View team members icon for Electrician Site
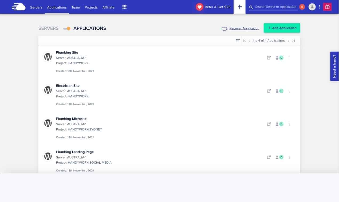The image size is (339, 202). pyautogui.click(x=277, y=91)
